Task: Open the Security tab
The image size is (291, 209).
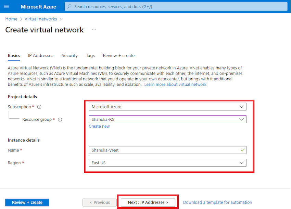Action: (69, 55)
